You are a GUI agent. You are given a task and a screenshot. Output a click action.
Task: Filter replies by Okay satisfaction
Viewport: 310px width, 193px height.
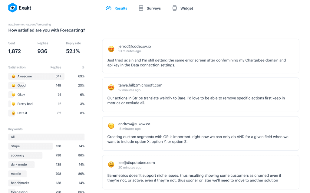pos(46,95)
